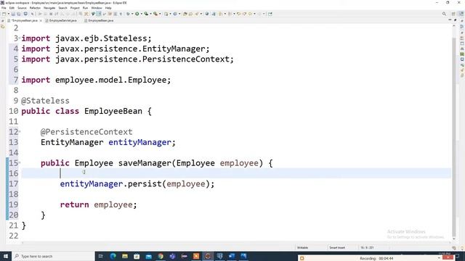
Task: Toggle Word Wrap in the toolbar
Action: [x=105, y=14]
